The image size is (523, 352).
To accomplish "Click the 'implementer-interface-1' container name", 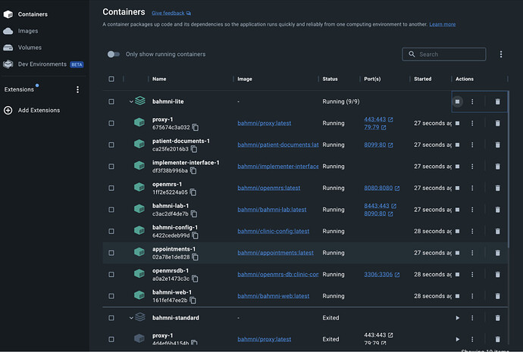I will [186, 163].
